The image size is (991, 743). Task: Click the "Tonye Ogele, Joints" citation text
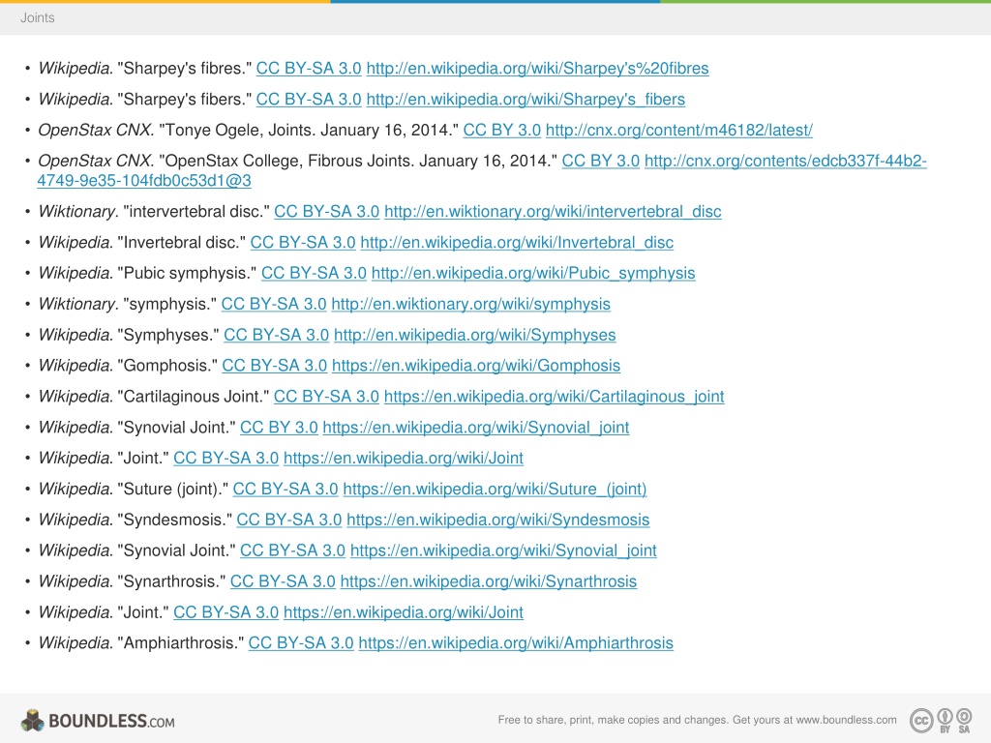309,131
